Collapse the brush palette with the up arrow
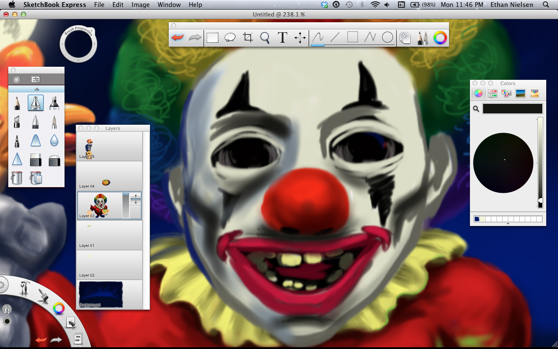This screenshot has height=349, width=558. click(37, 89)
